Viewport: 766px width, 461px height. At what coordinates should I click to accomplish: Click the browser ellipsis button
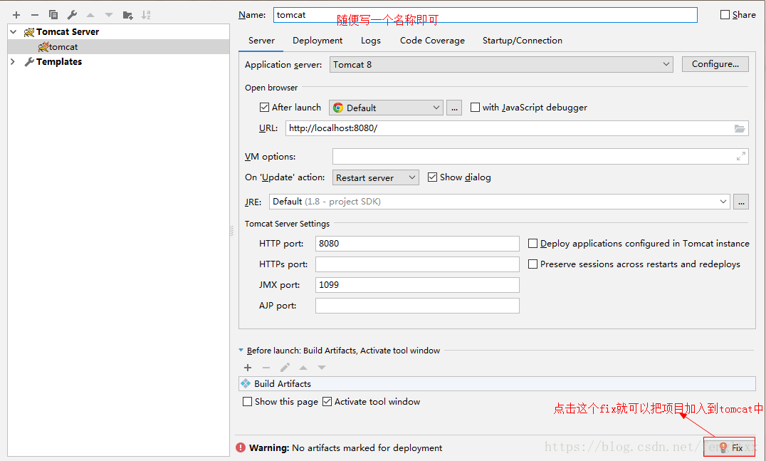[454, 108]
